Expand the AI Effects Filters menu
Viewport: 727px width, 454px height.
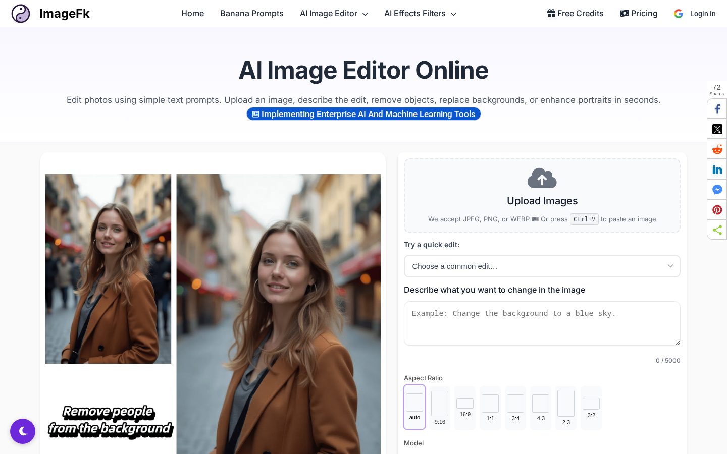pyautogui.click(x=420, y=14)
